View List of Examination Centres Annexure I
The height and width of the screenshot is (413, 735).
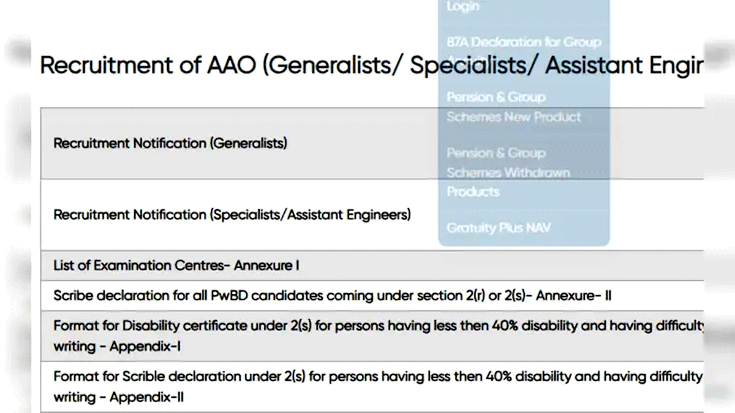point(176,266)
